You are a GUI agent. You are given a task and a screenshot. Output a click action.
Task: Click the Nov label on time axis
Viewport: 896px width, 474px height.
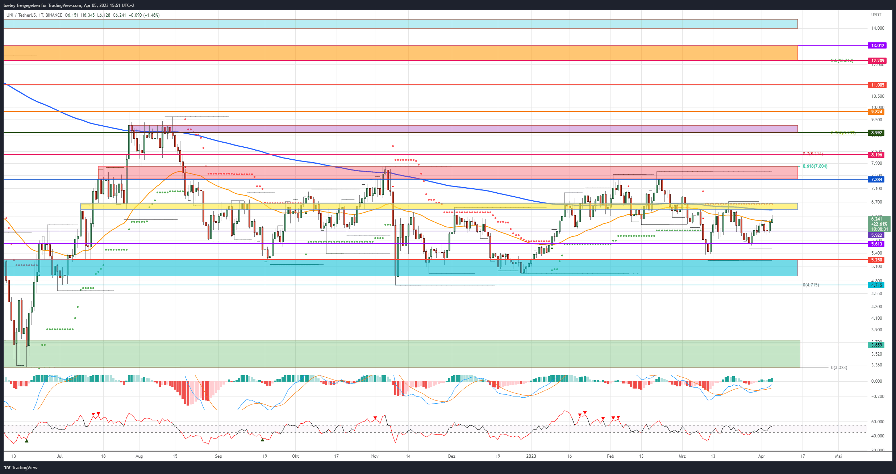coord(375,456)
